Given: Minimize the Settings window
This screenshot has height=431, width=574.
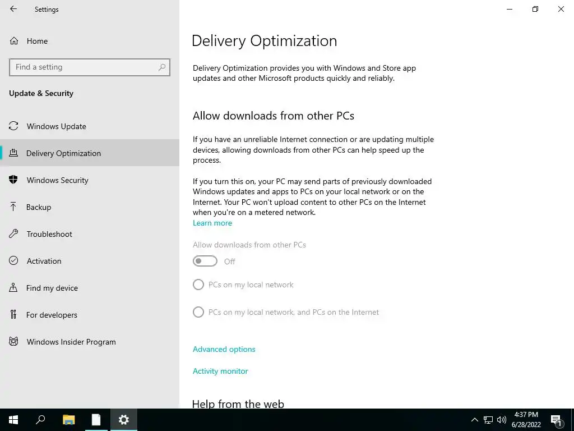Looking at the screenshot, I should click(x=510, y=9).
